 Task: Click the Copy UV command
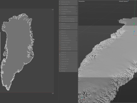click(68, 52)
